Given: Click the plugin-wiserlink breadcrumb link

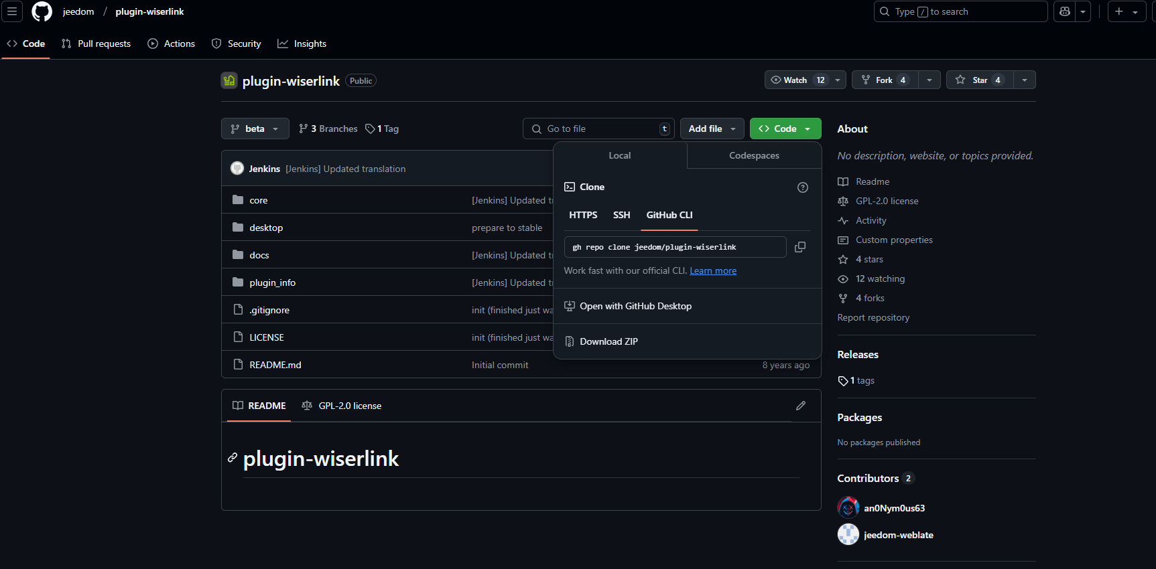Looking at the screenshot, I should [x=149, y=11].
